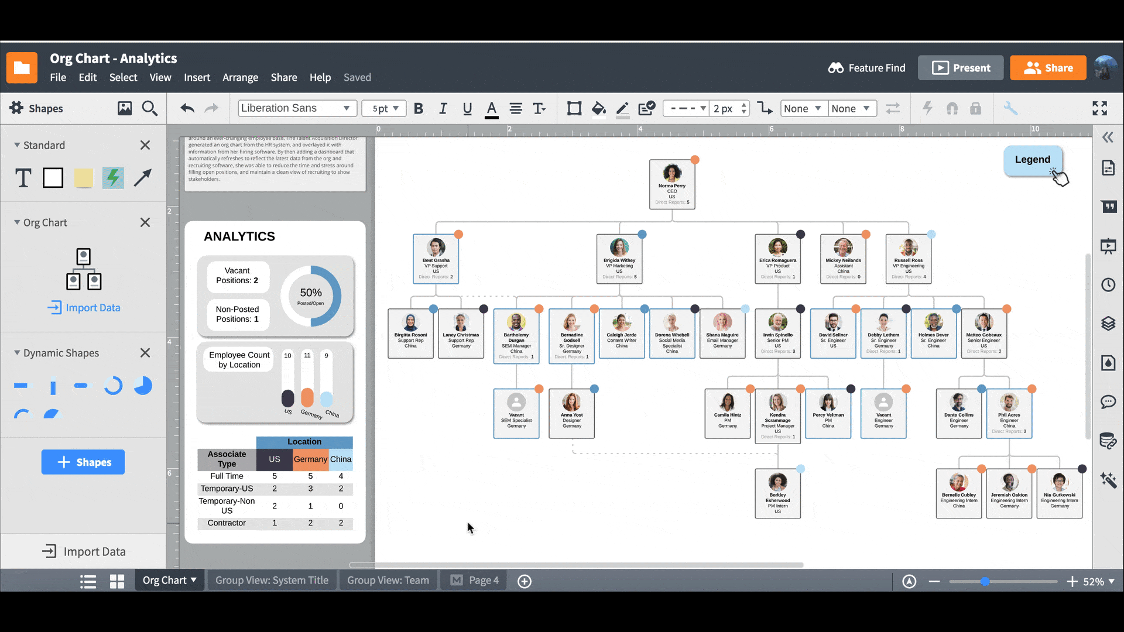This screenshot has height=632, width=1124.
Task: Click the Import Data button at bottom
Action: 84,551
